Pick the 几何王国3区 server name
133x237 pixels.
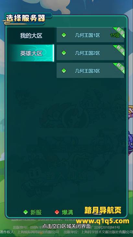88,71
